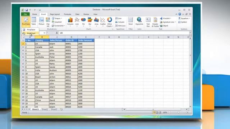Click the 100% zoom level

pyautogui.click(x=165, y=113)
